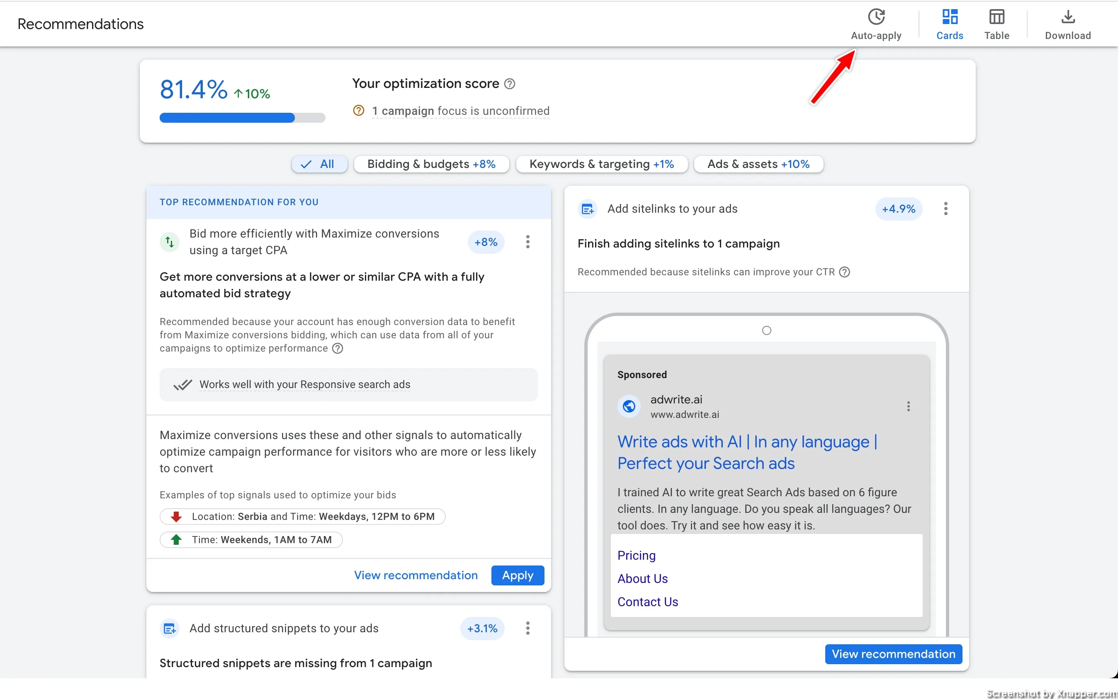The width and height of the screenshot is (1118, 699).
Task: Click the 81.4% optimization score value
Action: click(x=193, y=89)
